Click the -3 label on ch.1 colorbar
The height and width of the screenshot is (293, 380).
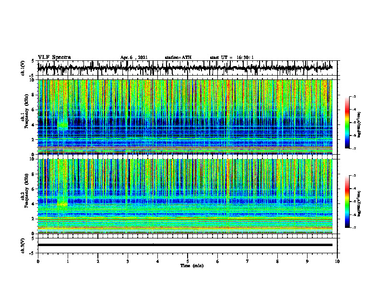(x=354, y=97)
